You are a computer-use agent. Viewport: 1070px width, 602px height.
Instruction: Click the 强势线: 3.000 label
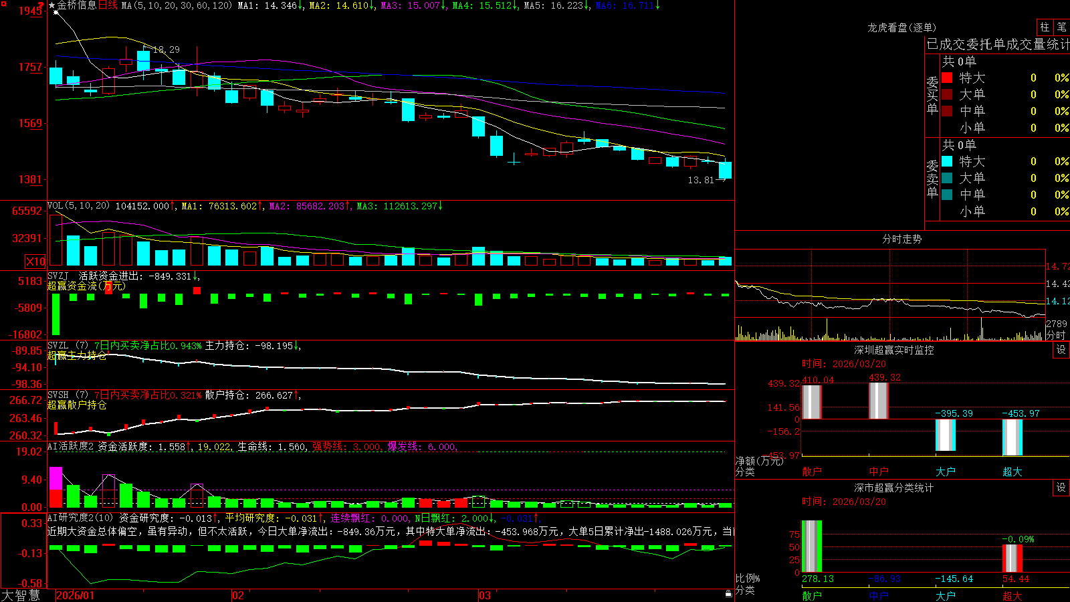tap(347, 447)
